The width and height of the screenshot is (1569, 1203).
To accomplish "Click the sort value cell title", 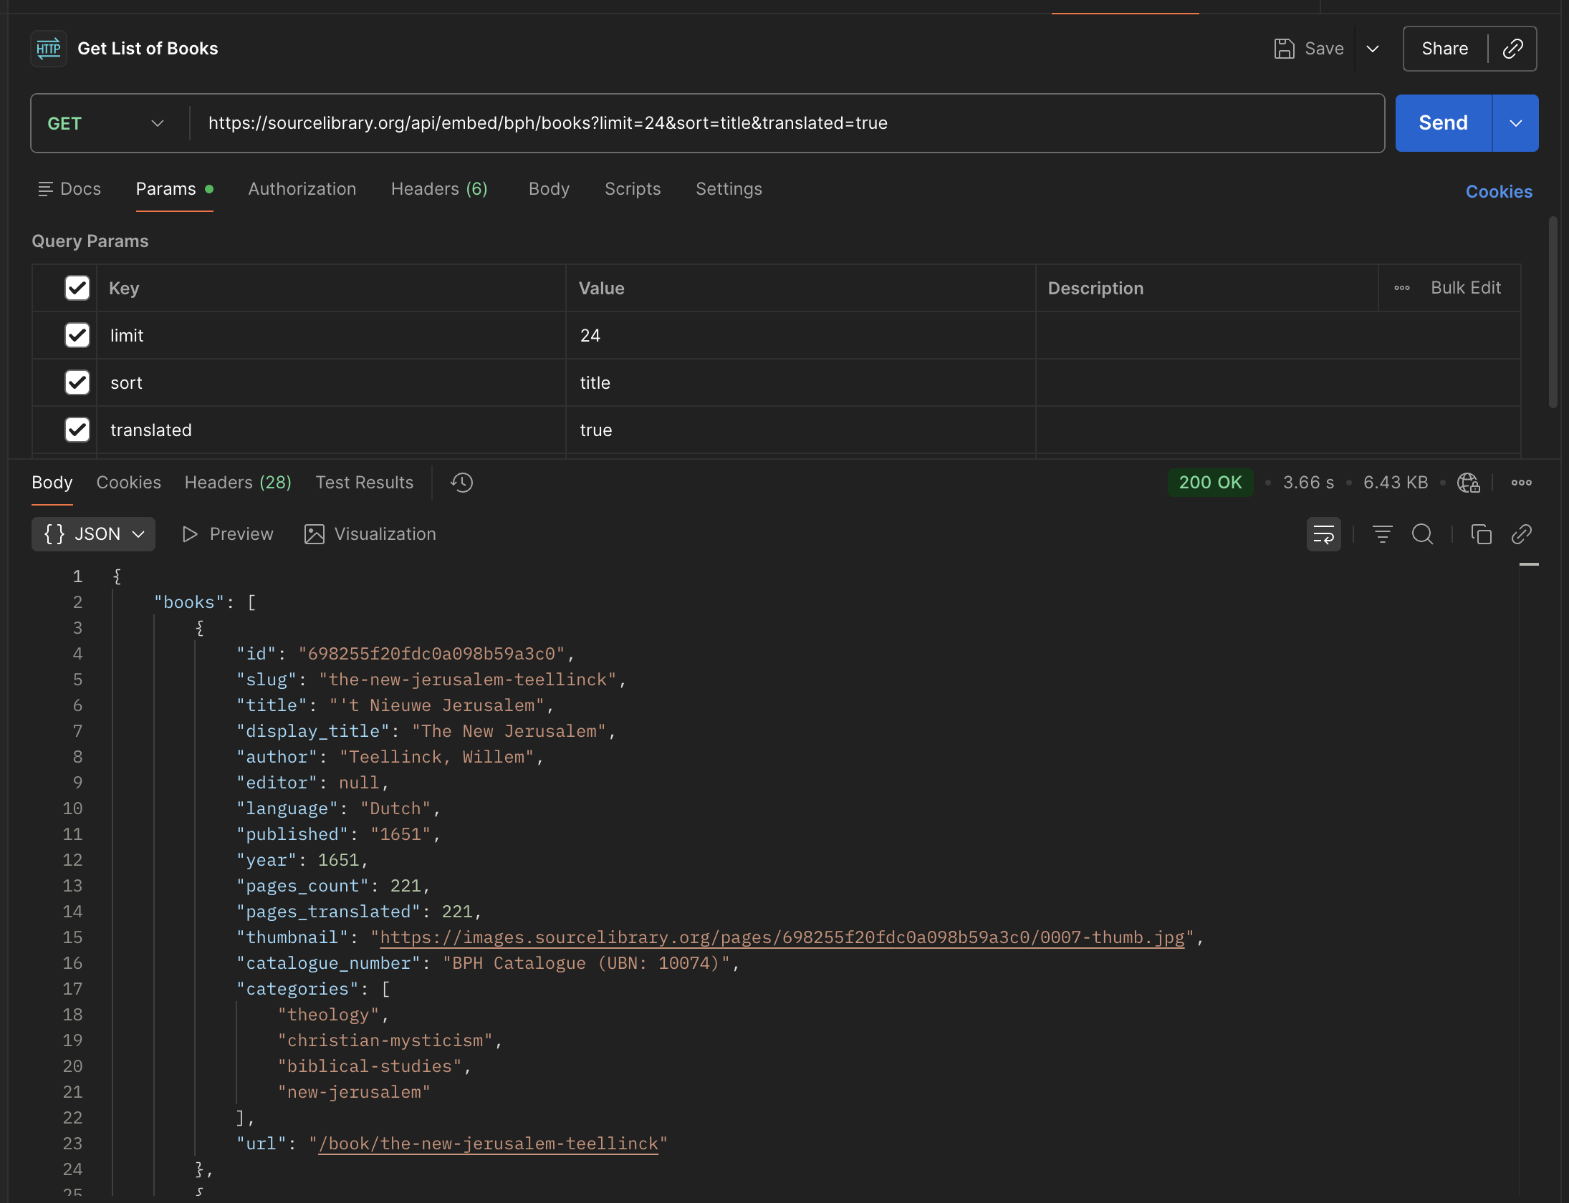I will (800, 382).
